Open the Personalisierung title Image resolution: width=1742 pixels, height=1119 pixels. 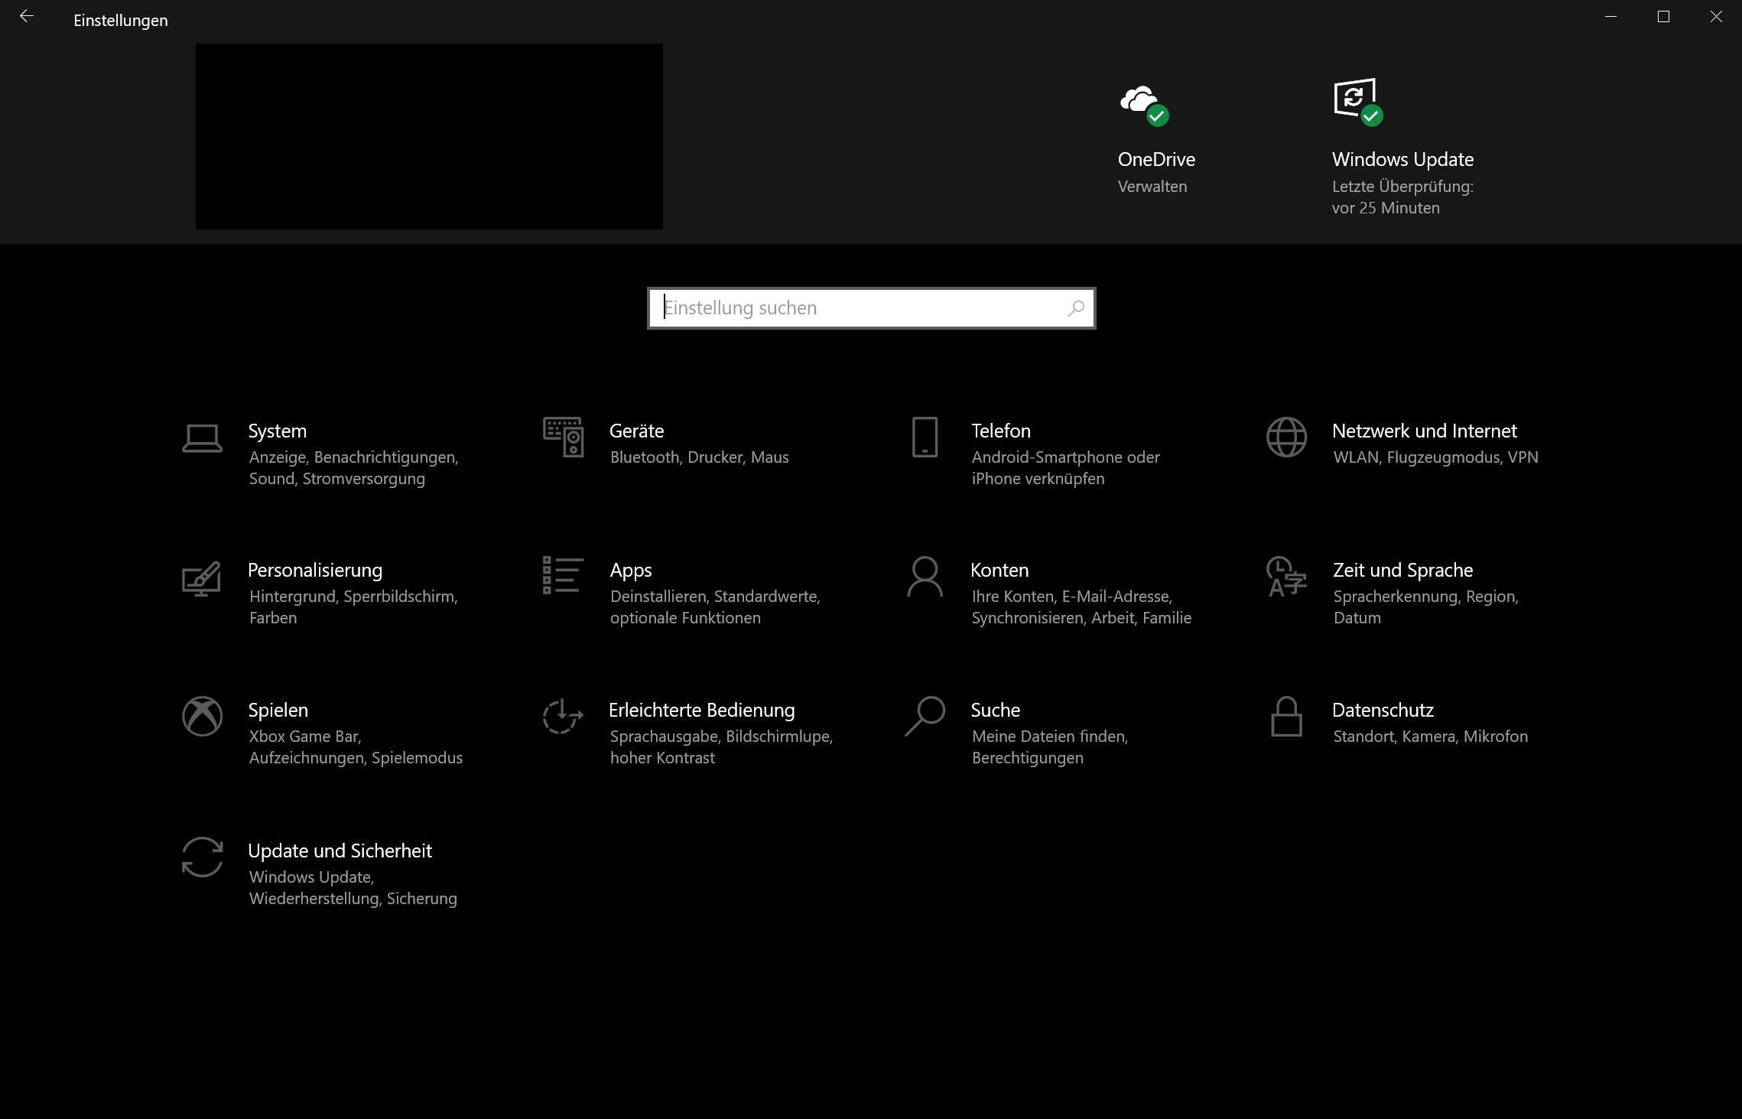click(x=315, y=571)
